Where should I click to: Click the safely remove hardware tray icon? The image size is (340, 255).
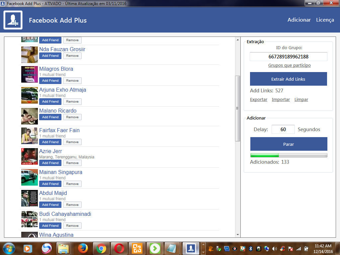(218, 249)
